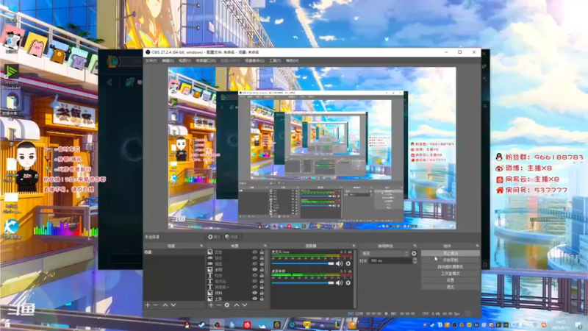The height and width of the screenshot is (331, 588).
Task: Open the NVIDIA Broadcast desktop icon
Action: click(x=11, y=77)
